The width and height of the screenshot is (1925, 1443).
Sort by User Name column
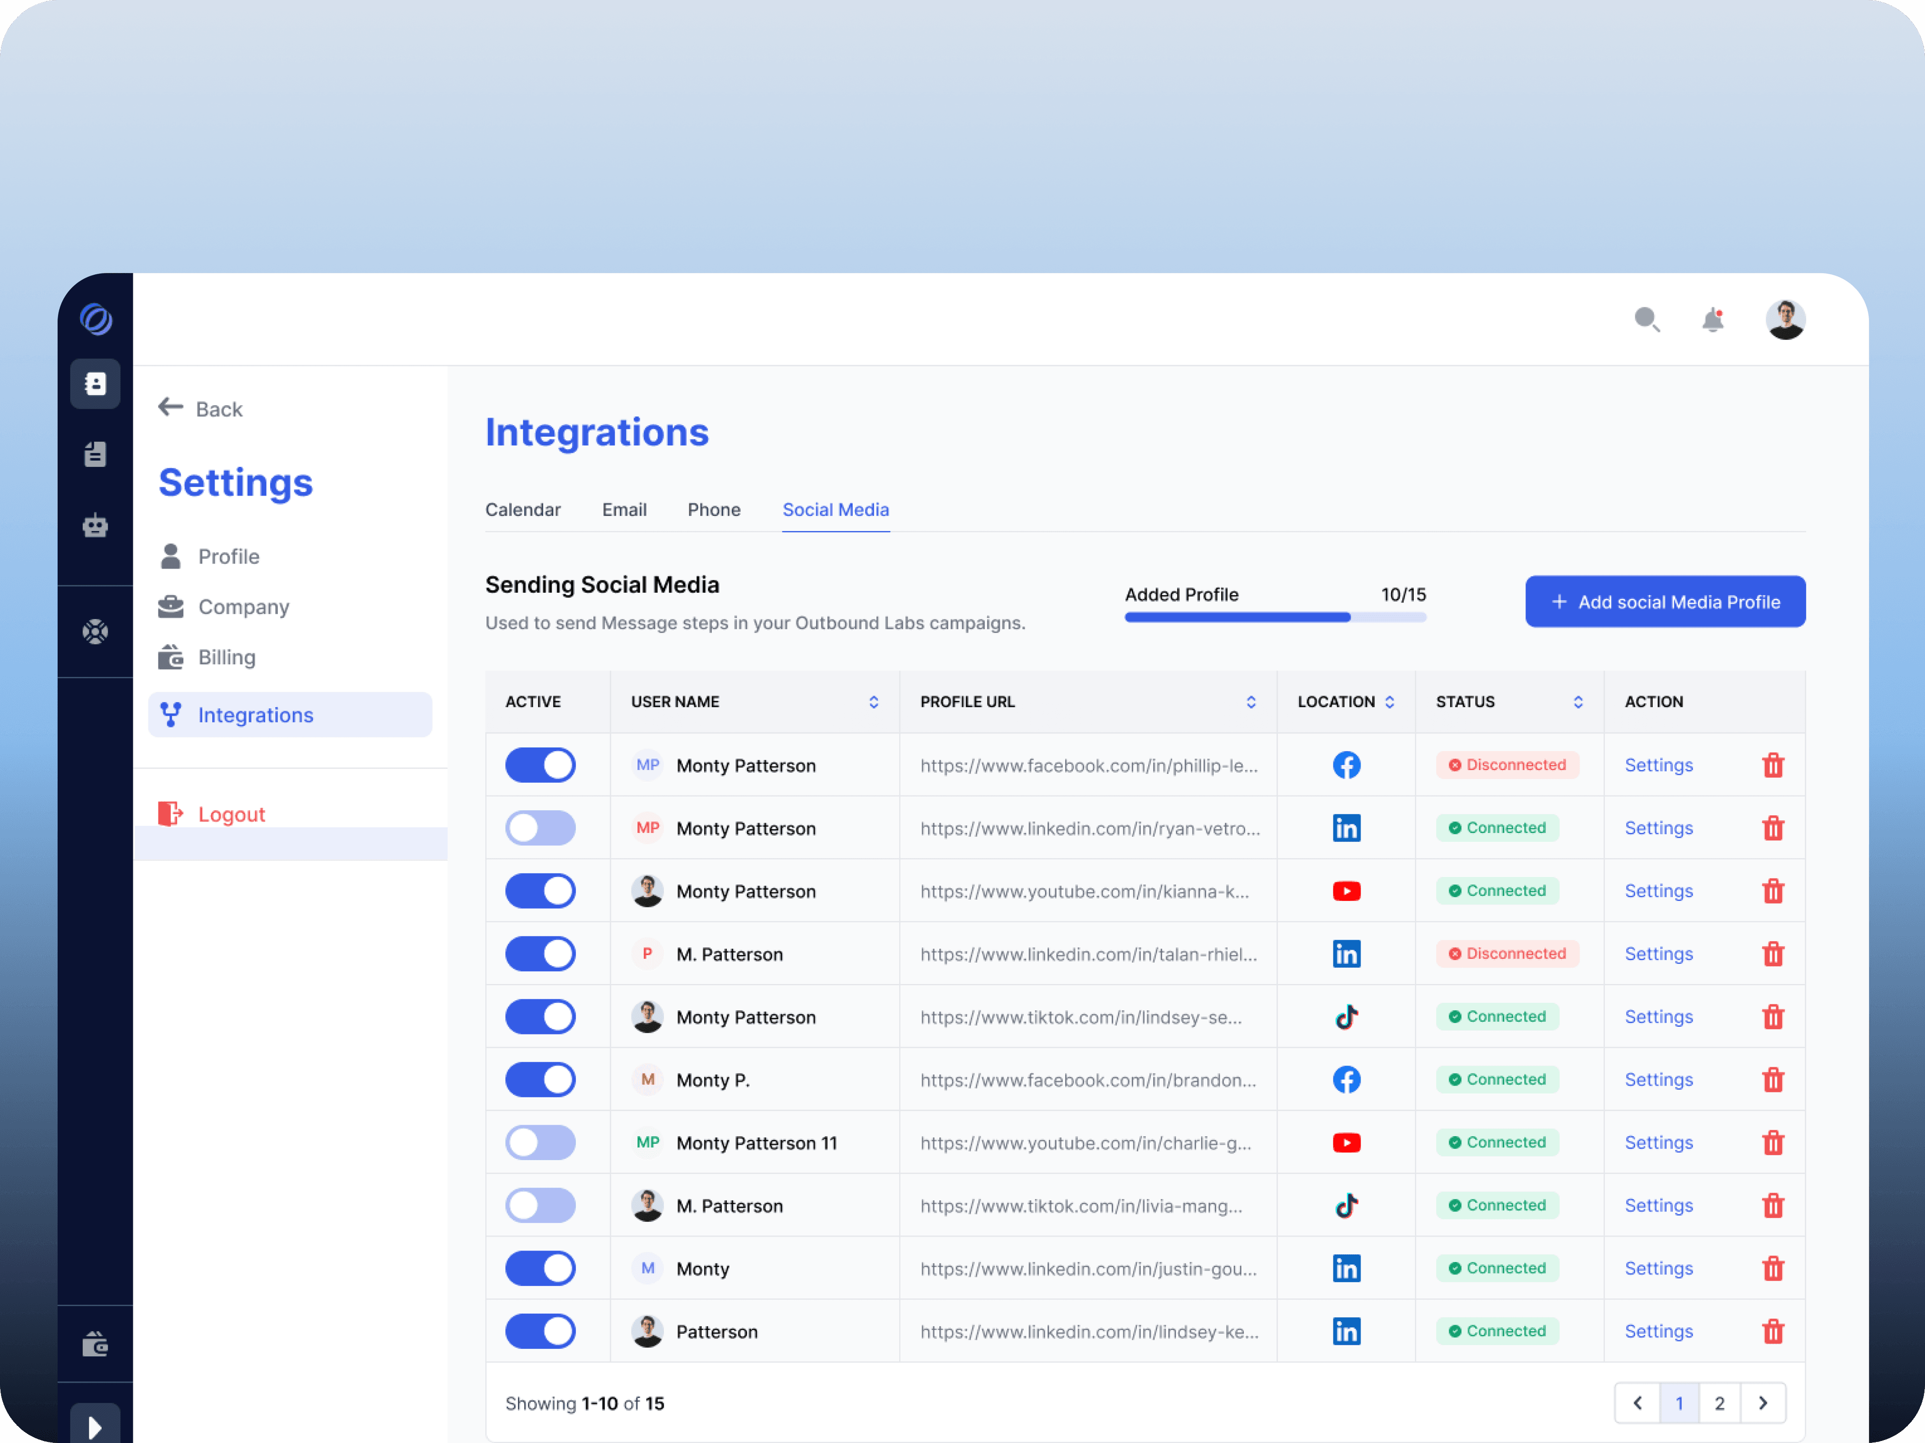coord(873,701)
